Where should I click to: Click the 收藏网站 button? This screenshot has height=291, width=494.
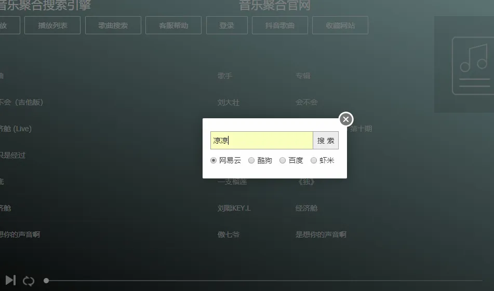coord(340,25)
